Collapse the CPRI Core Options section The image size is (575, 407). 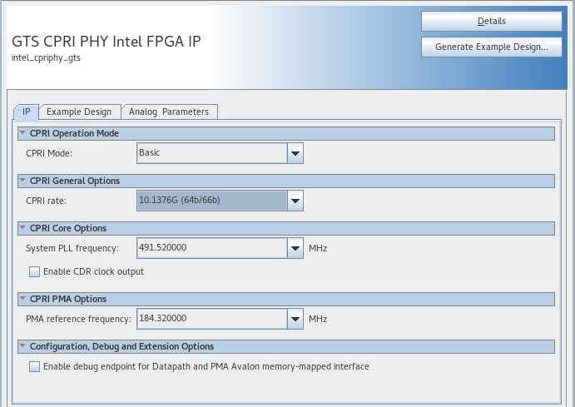pos(22,228)
